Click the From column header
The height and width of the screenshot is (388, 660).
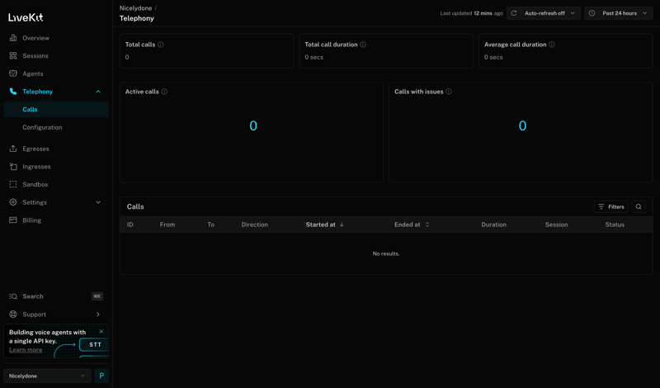167,225
